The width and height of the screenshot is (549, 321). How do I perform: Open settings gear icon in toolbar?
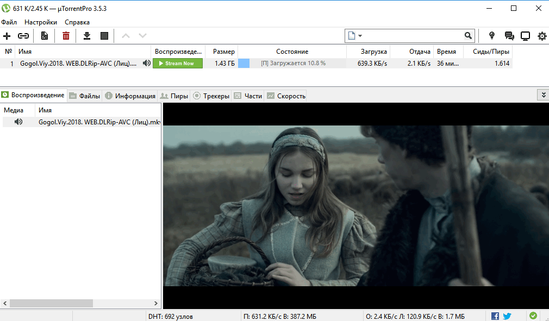[542, 36]
